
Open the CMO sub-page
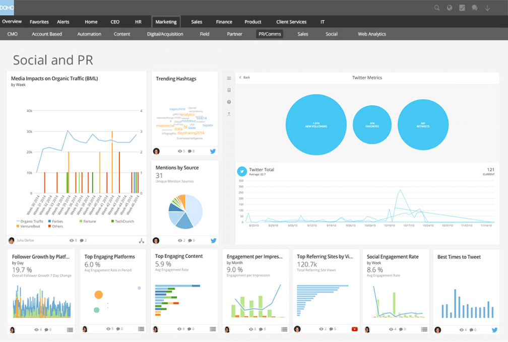tap(12, 34)
